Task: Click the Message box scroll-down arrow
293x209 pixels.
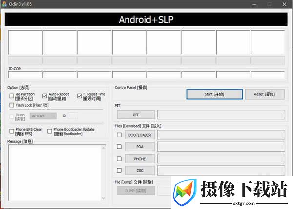Action: click(104, 198)
